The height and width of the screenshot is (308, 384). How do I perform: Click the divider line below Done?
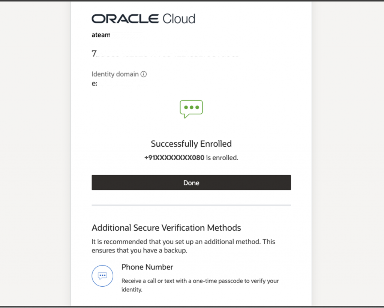191,205
